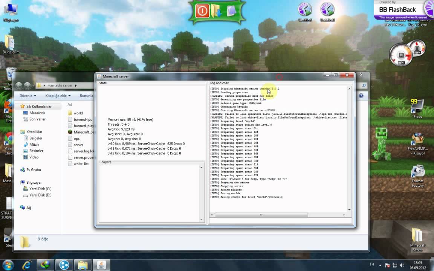Click Show desktop button at taskbar end
This screenshot has height=271, width=434.
click(432, 265)
